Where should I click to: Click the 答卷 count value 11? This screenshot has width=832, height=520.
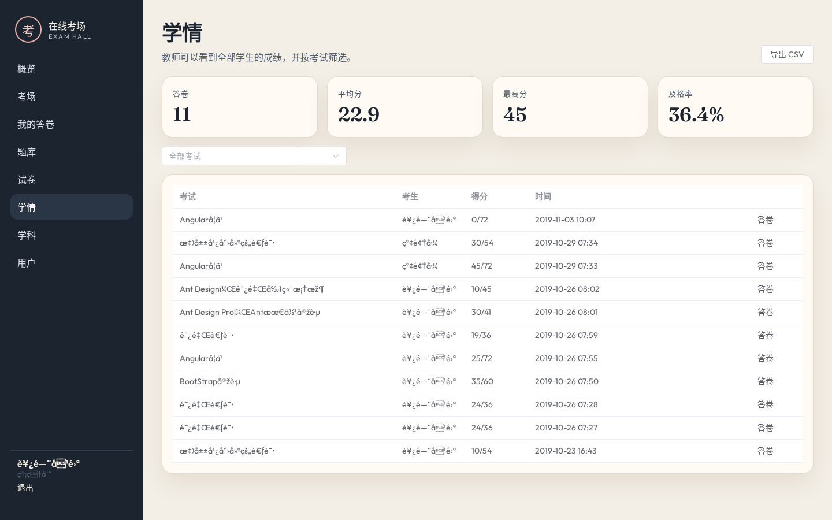pos(182,114)
